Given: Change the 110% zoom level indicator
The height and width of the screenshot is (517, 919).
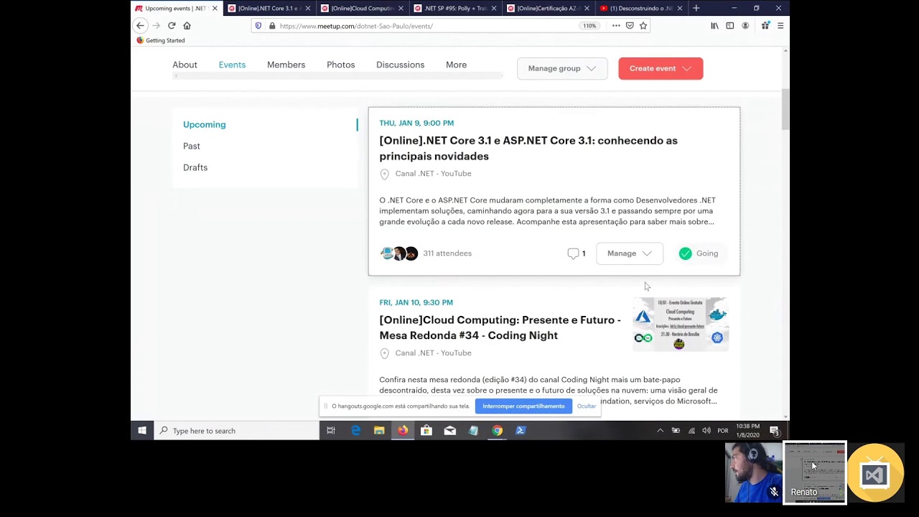Looking at the screenshot, I should click(x=589, y=26).
